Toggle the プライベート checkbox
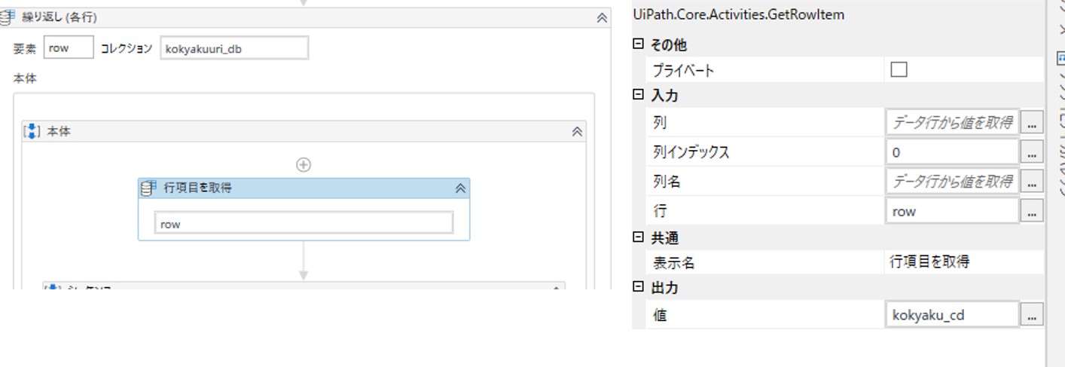 [899, 70]
